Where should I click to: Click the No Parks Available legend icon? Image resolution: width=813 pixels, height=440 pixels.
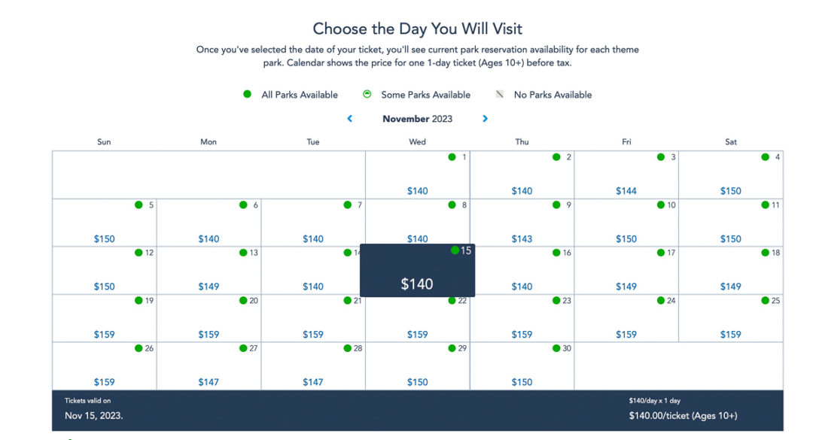click(x=500, y=94)
